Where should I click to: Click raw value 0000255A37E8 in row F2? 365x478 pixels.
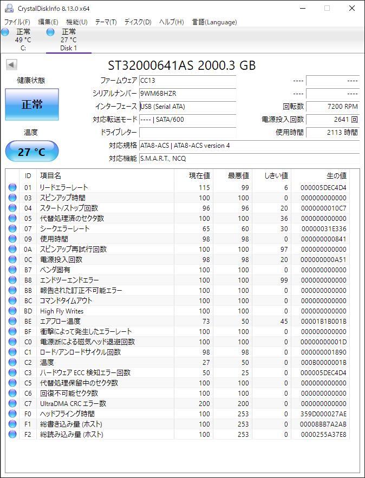(x=323, y=434)
